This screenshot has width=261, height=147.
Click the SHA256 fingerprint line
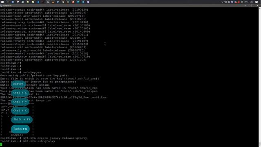tap(53, 97)
